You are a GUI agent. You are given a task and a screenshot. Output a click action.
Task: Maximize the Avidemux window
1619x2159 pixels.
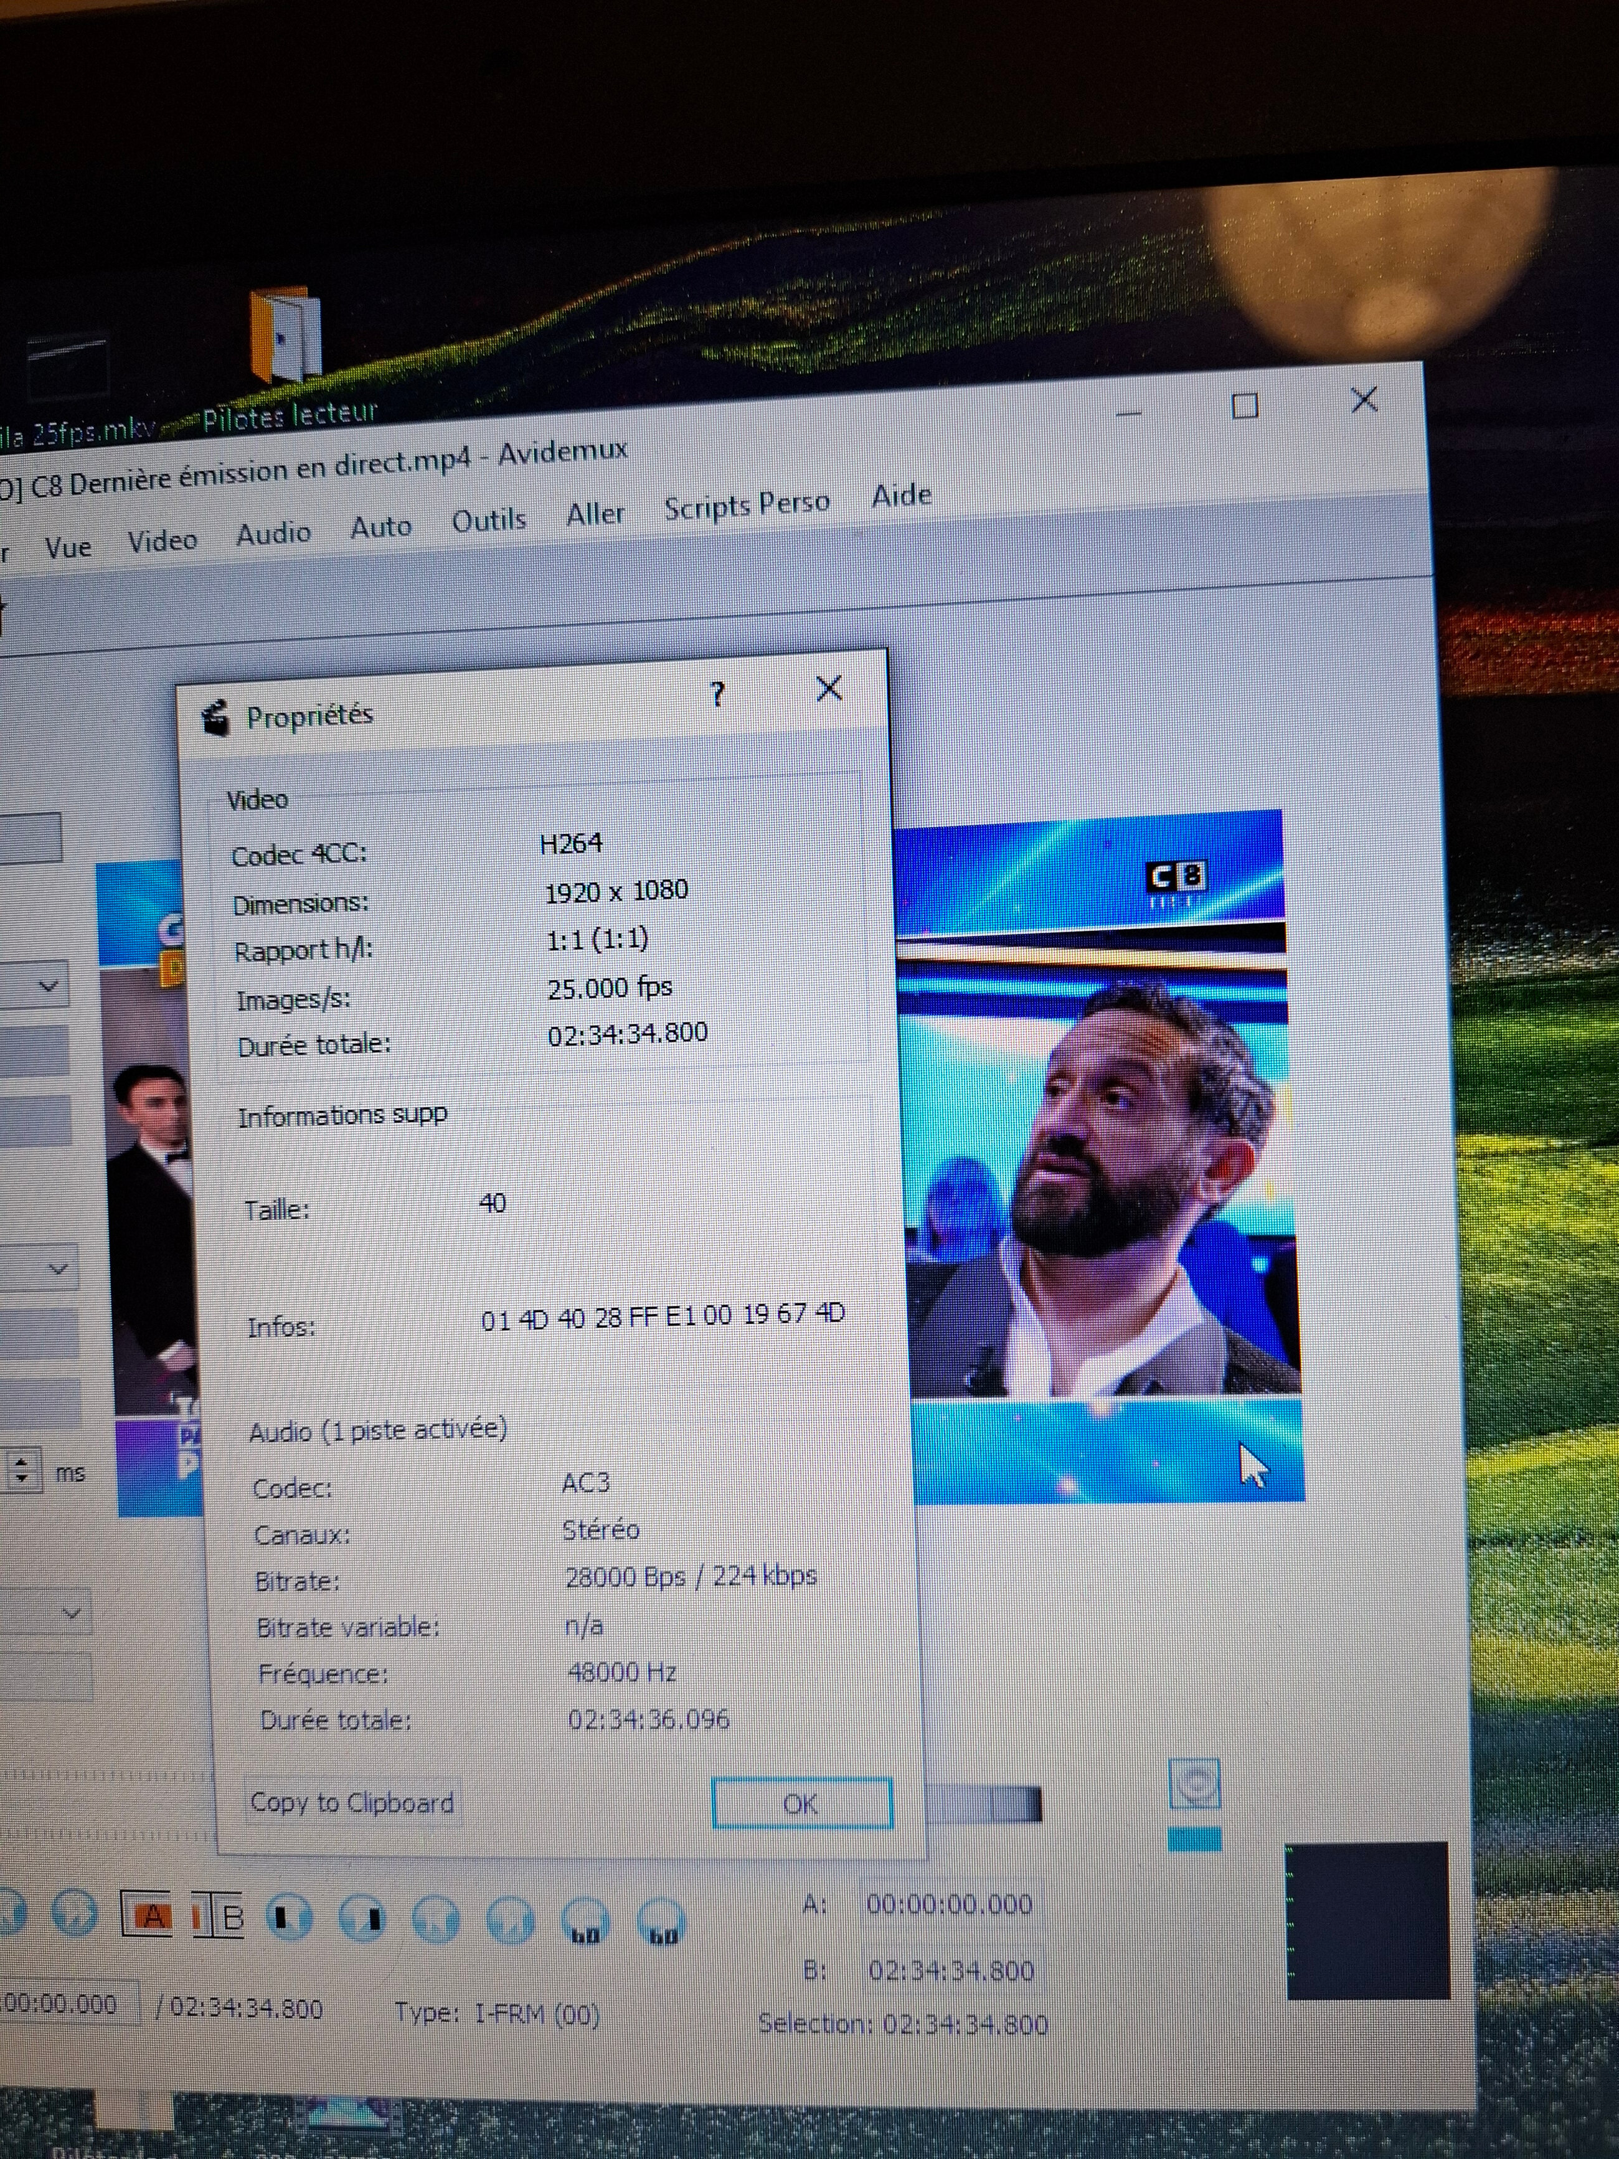(x=1244, y=405)
